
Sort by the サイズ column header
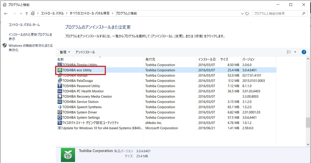click(230, 59)
